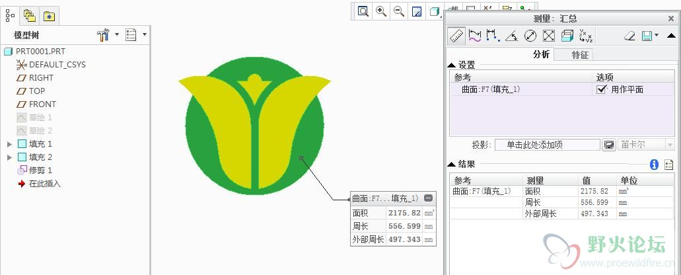681x275 pixels.
Task: Collapse the 设置 section
Action: point(452,65)
